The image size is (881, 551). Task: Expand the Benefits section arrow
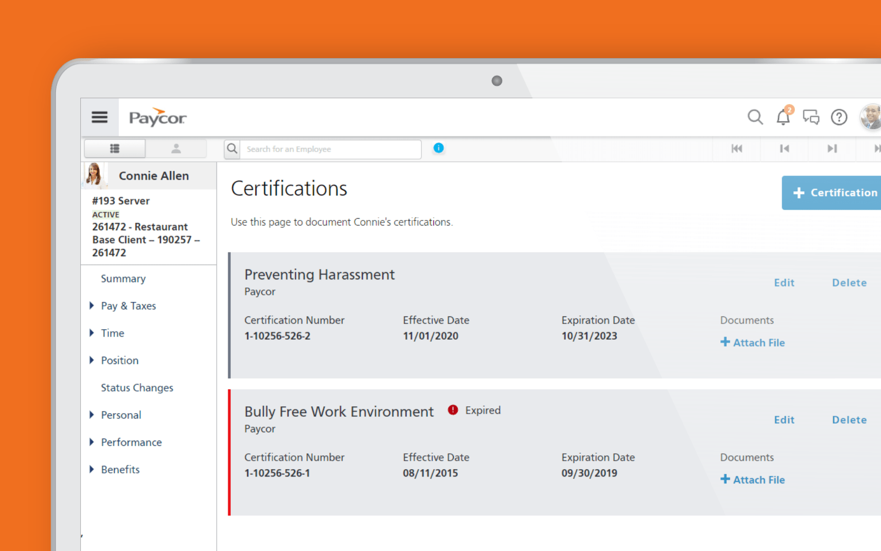(x=91, y=469)
